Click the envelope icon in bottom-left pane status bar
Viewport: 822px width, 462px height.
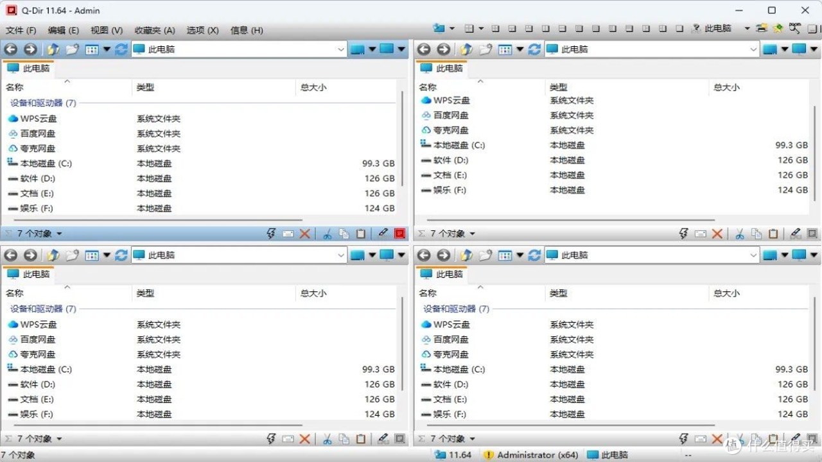tap(288, 440)
